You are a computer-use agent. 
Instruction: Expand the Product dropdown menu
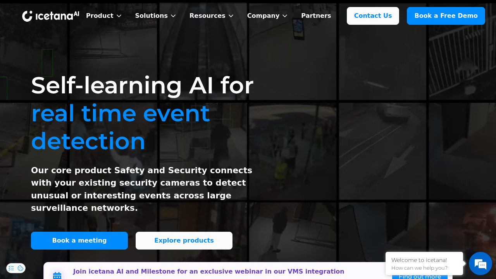(x=103, y=16)
